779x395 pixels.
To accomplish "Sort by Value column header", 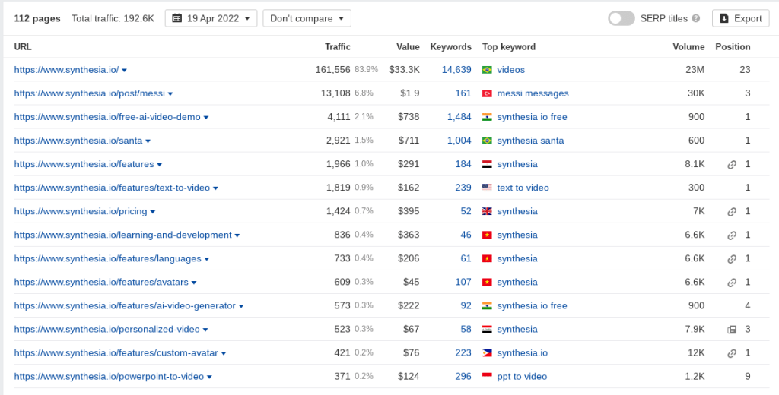I will pyautogui.click(x=408, y=46).
